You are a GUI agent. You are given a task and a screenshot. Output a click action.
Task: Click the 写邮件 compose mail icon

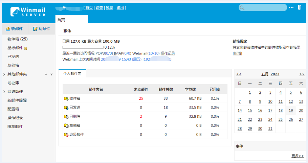(35, 29)
